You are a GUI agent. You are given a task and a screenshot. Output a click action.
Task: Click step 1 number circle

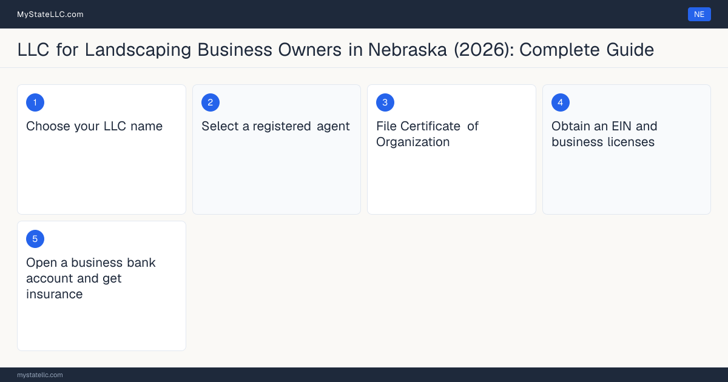tap(35, 102)
